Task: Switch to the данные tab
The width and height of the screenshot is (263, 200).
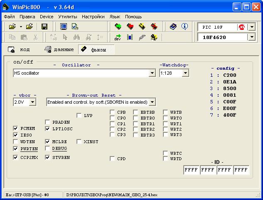Action: point(59,49)
